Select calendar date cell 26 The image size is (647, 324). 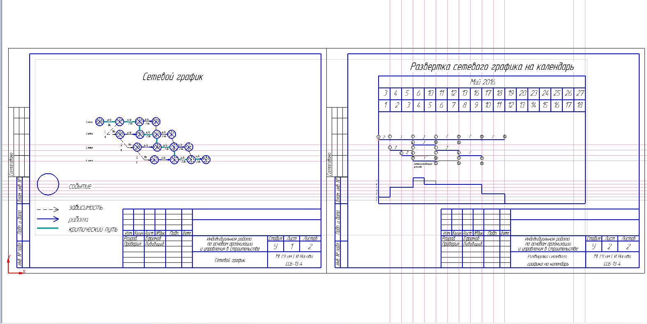(568, 93)
